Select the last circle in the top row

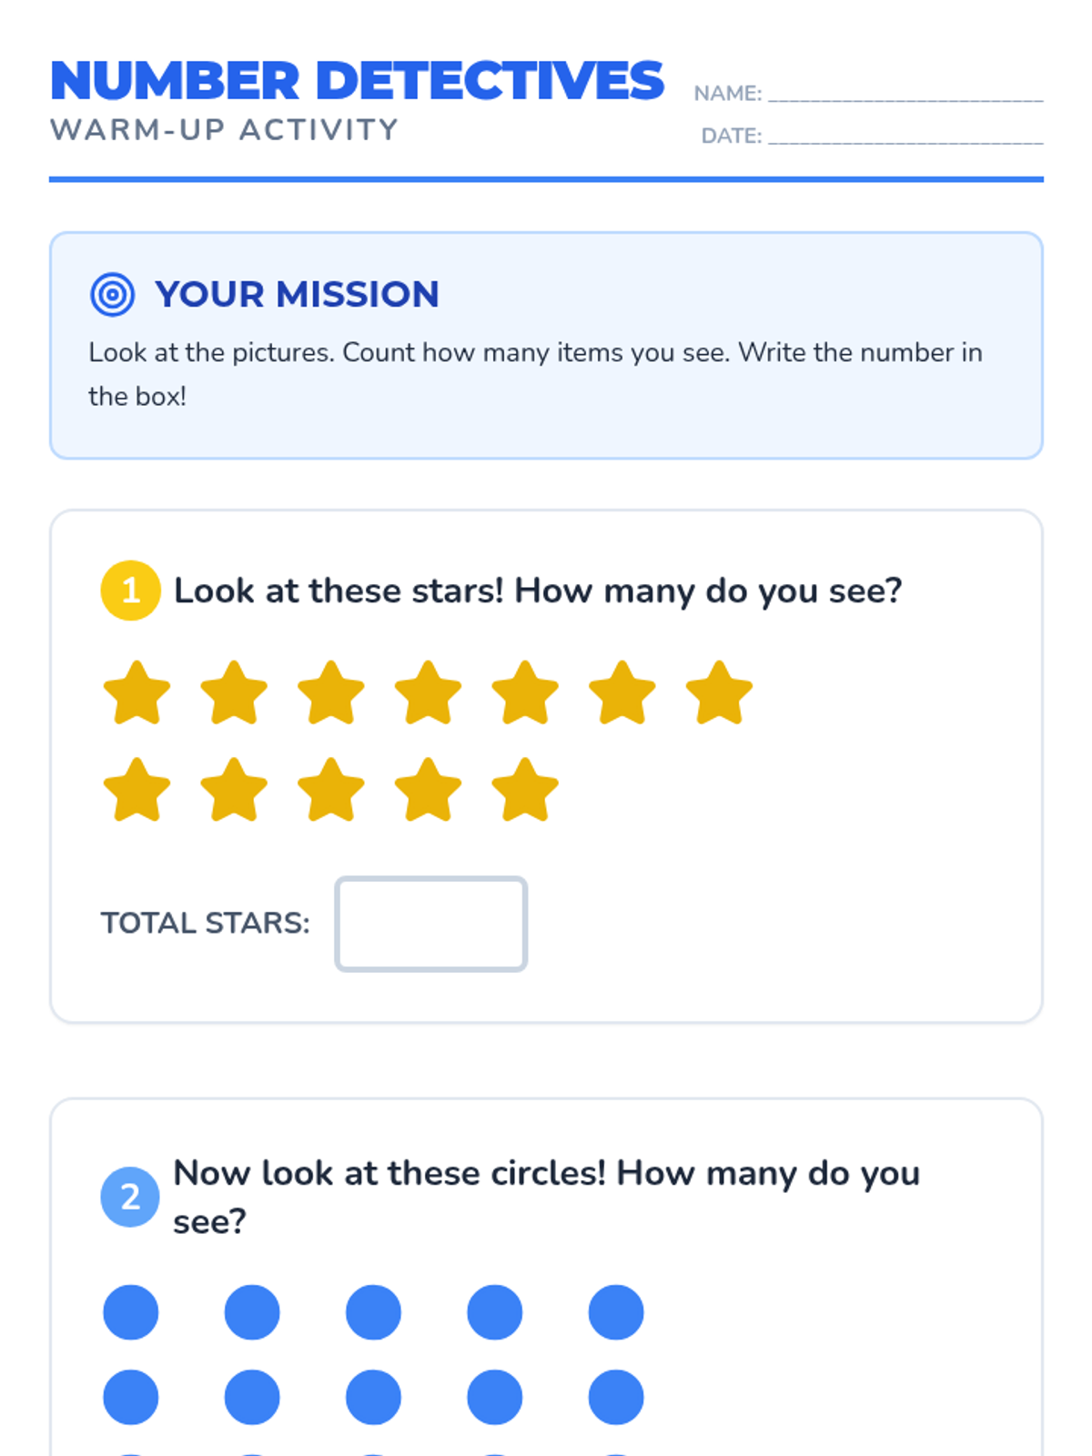(x=616, y=1312)
